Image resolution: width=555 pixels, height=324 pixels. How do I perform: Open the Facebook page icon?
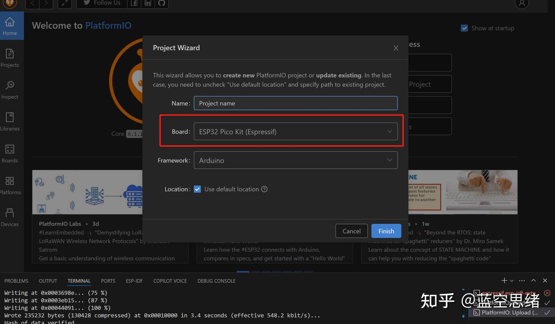(x=134, y=3)
